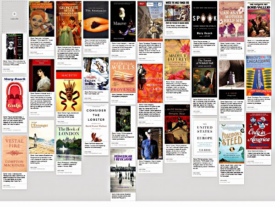Click the white Like button on Third Class Ticket
The image size is (275, 207).
[150, 4]
